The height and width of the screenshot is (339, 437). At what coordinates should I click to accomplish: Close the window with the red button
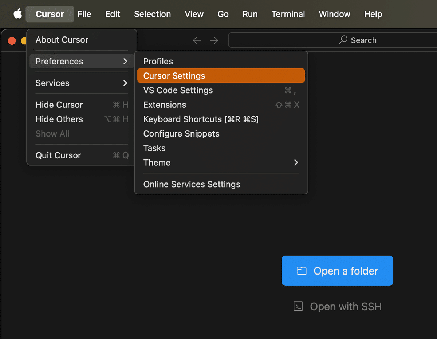12,40
